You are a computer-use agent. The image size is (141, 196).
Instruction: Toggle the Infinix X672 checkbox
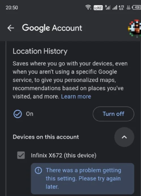[21, 155]
